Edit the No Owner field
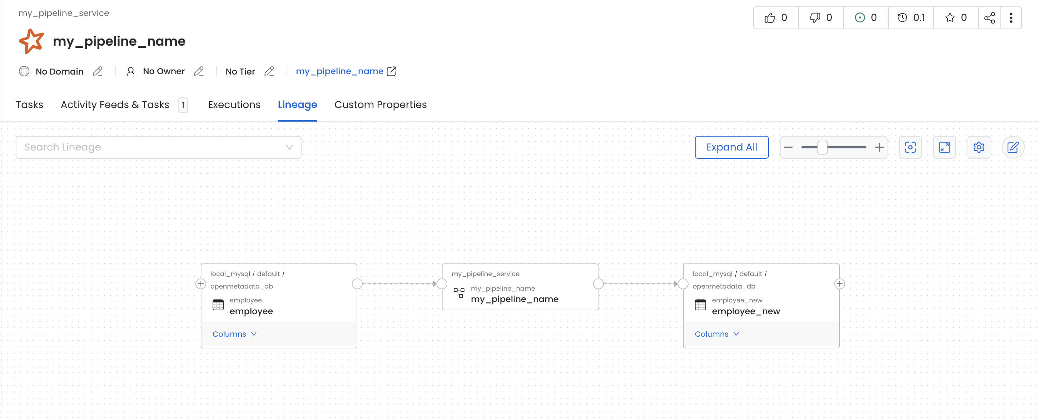Image resolution: width=1039 pixels, height=418 pixels. pyautogui.click(x=199, y=71)
